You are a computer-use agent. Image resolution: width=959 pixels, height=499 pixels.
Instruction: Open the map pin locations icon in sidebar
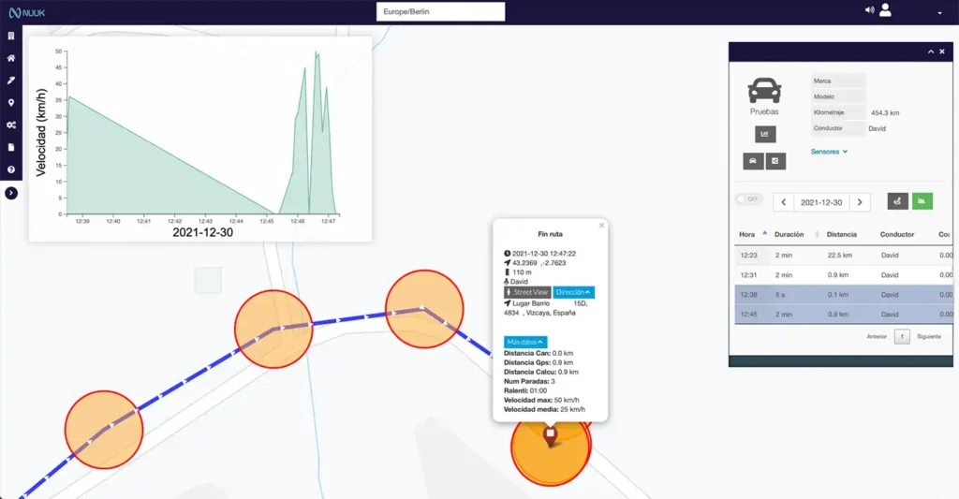(11, 103)
